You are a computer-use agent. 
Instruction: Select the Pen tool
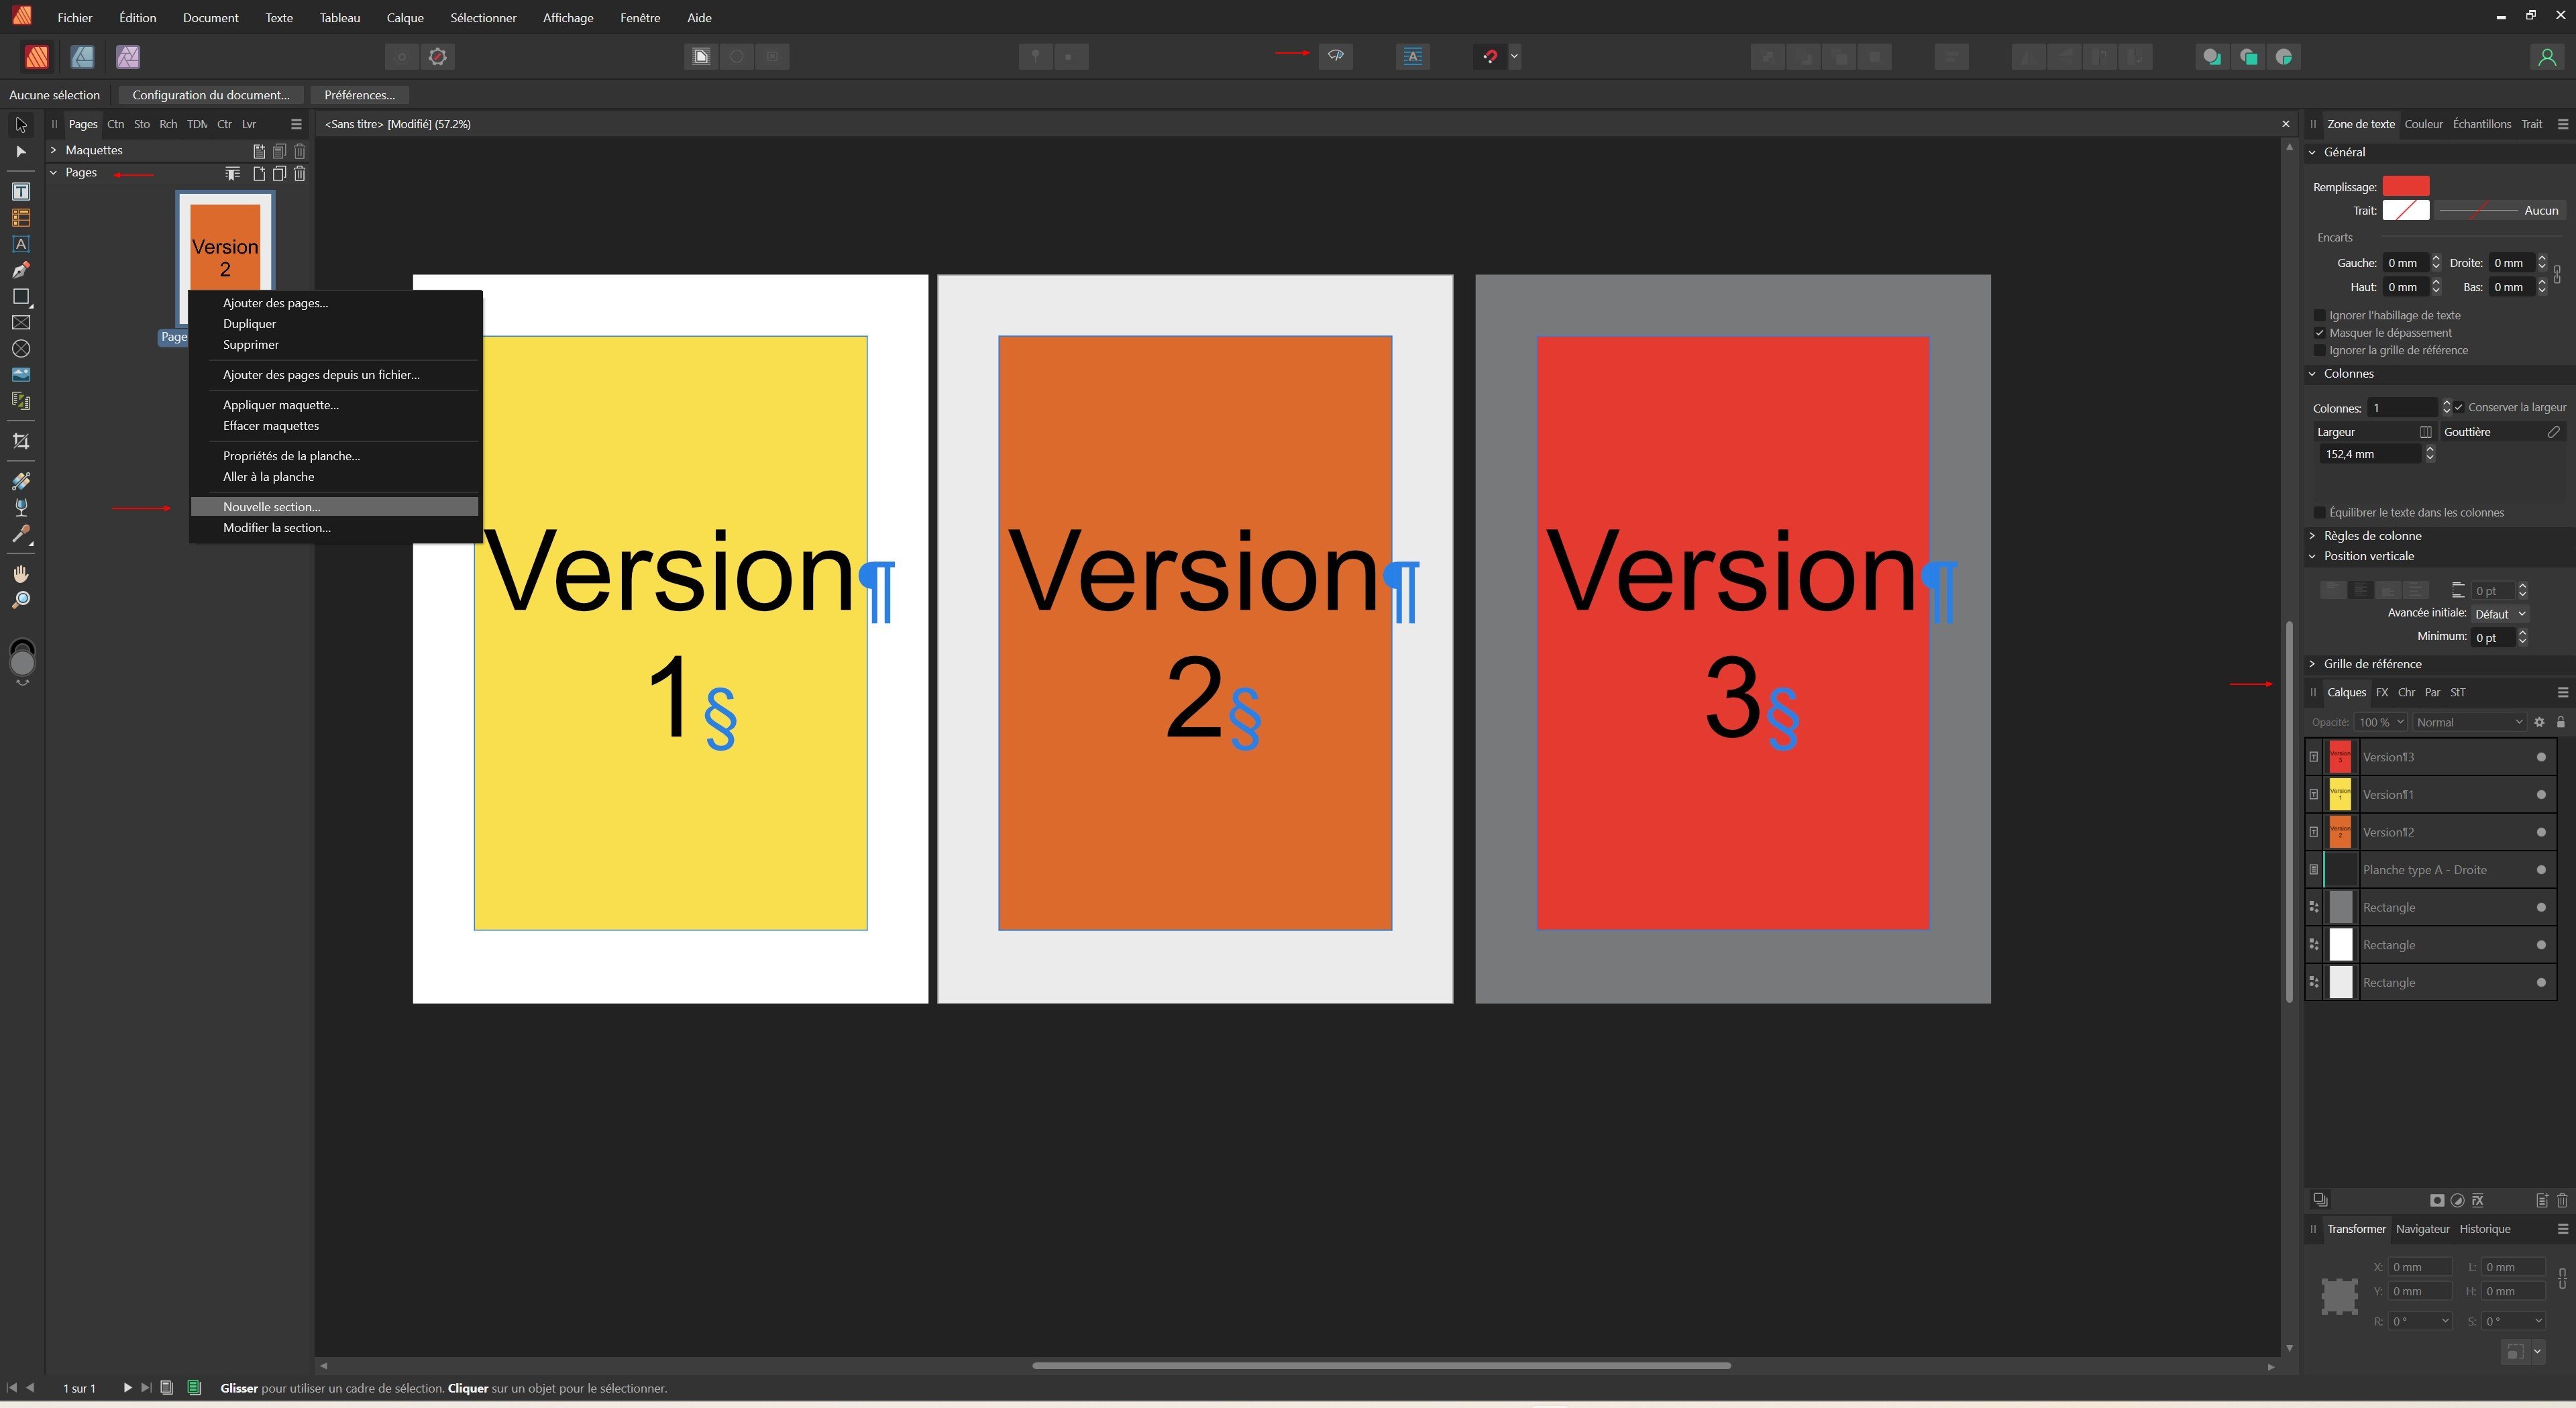pyautogui.click(x=21, y=270)
